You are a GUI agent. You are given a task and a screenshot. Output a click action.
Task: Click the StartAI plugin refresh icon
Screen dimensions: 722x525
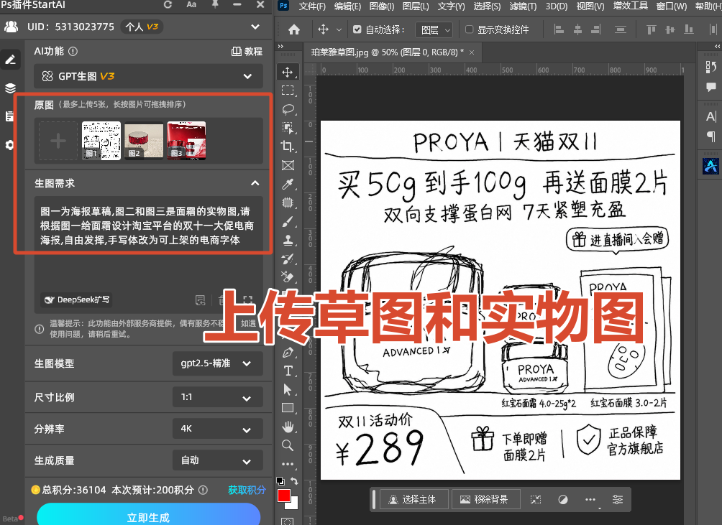168,4
